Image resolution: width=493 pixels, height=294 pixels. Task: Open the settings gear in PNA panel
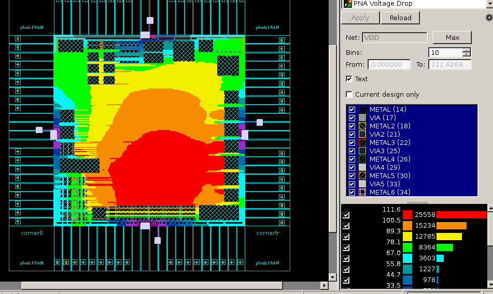[489, 18]
